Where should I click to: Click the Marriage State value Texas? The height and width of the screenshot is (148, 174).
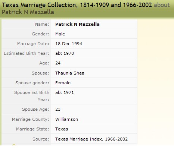pos(62,129)
